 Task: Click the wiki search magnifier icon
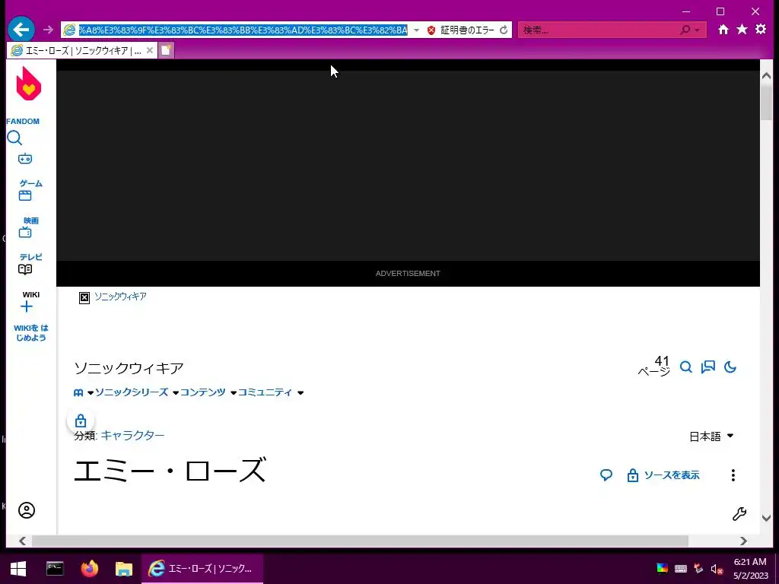tap(686, 367)
